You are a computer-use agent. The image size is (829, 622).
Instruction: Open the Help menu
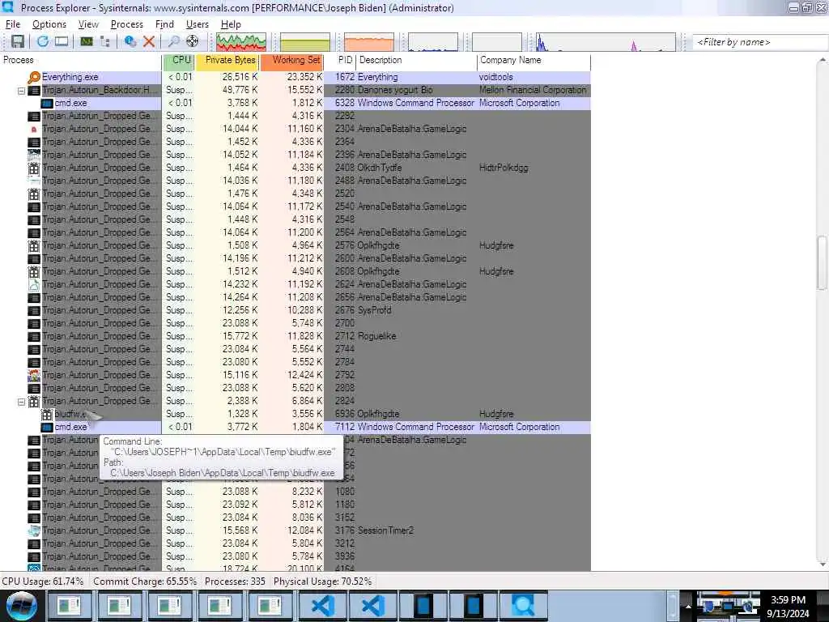[231, 24]
